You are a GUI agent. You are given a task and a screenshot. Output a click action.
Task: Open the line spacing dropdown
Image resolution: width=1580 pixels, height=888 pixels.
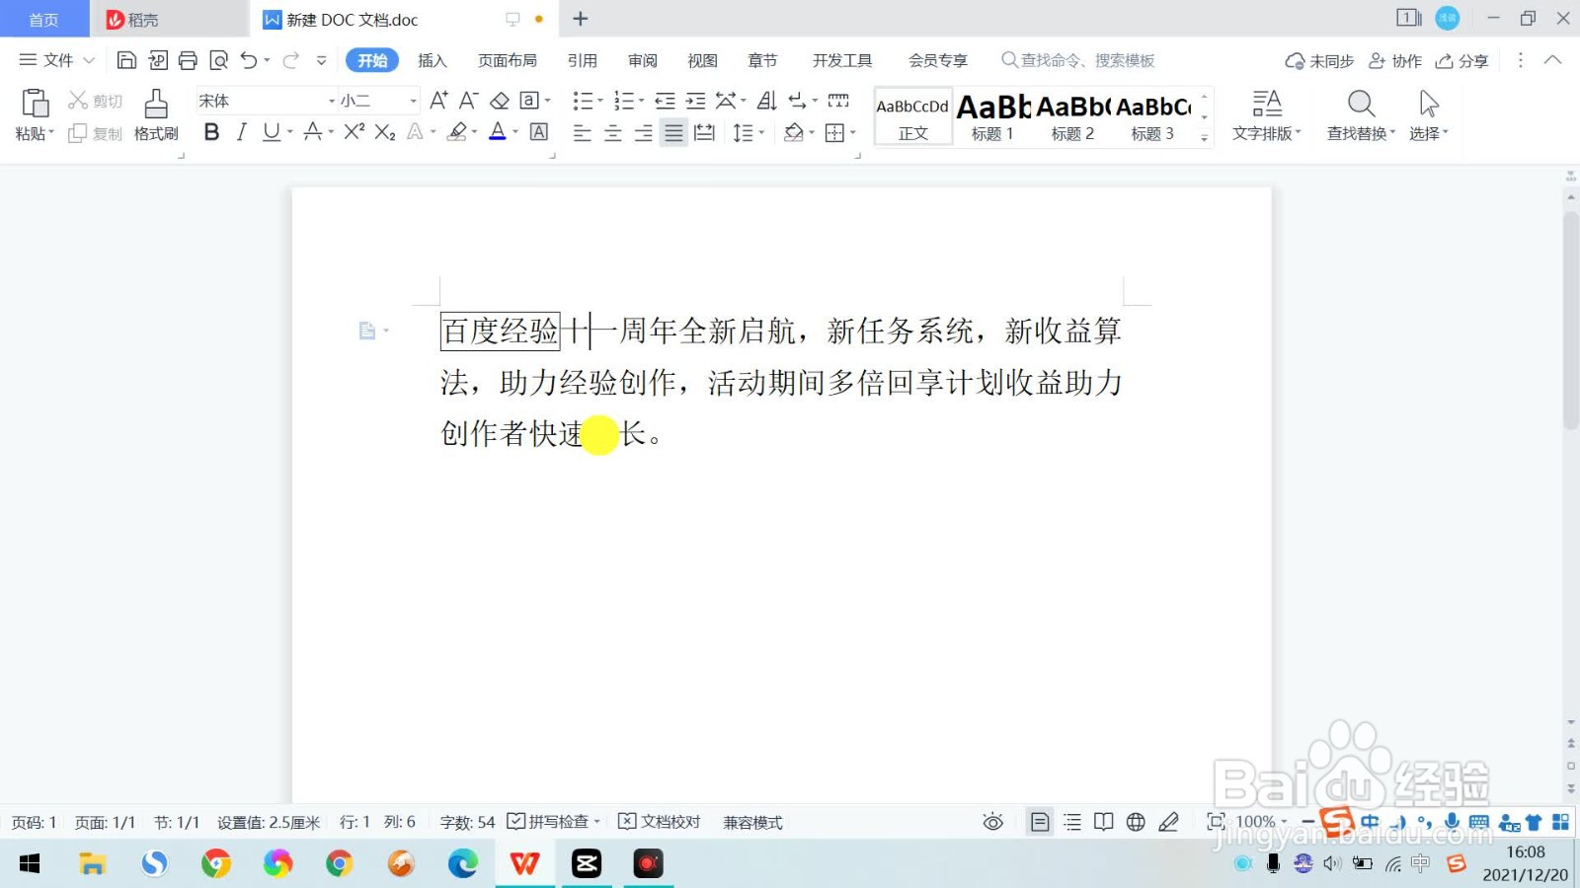[761, 132]
